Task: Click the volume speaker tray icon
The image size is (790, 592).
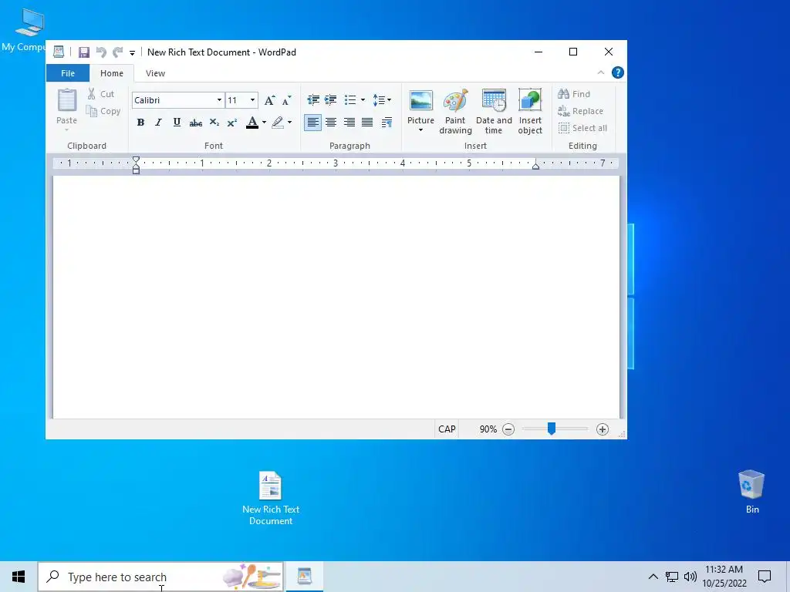Action: pos(690,577)
